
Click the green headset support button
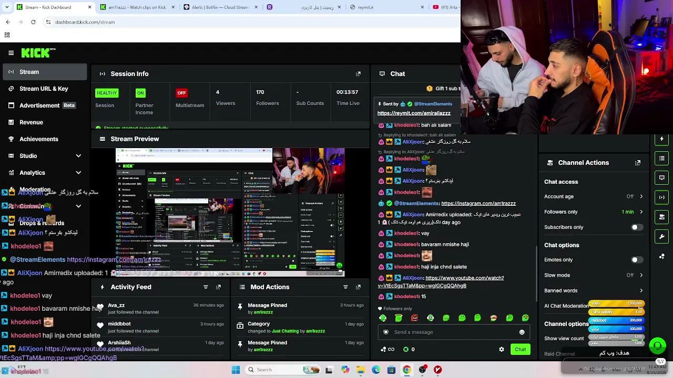click(x=657, y=345)
